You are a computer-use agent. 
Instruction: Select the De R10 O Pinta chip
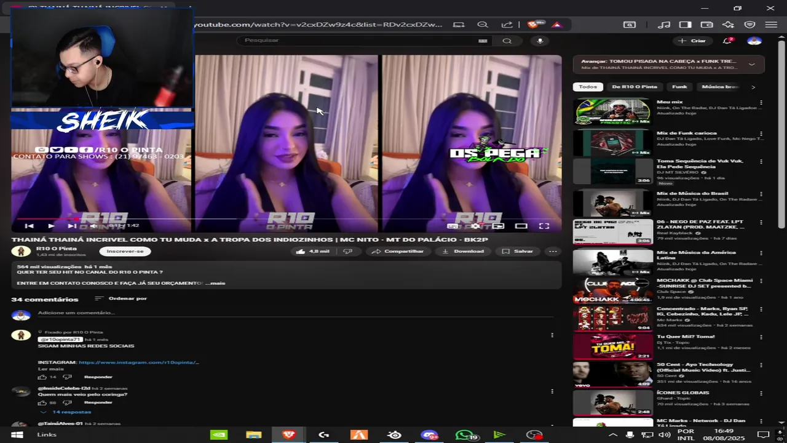[635, 87]
